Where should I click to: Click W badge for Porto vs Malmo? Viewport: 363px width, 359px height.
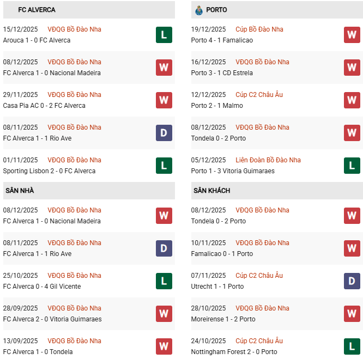click(352, 100)
